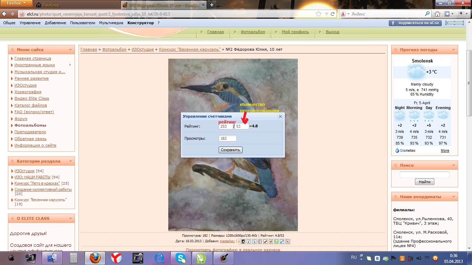Open the Apple logo start button

pos(11,257)
